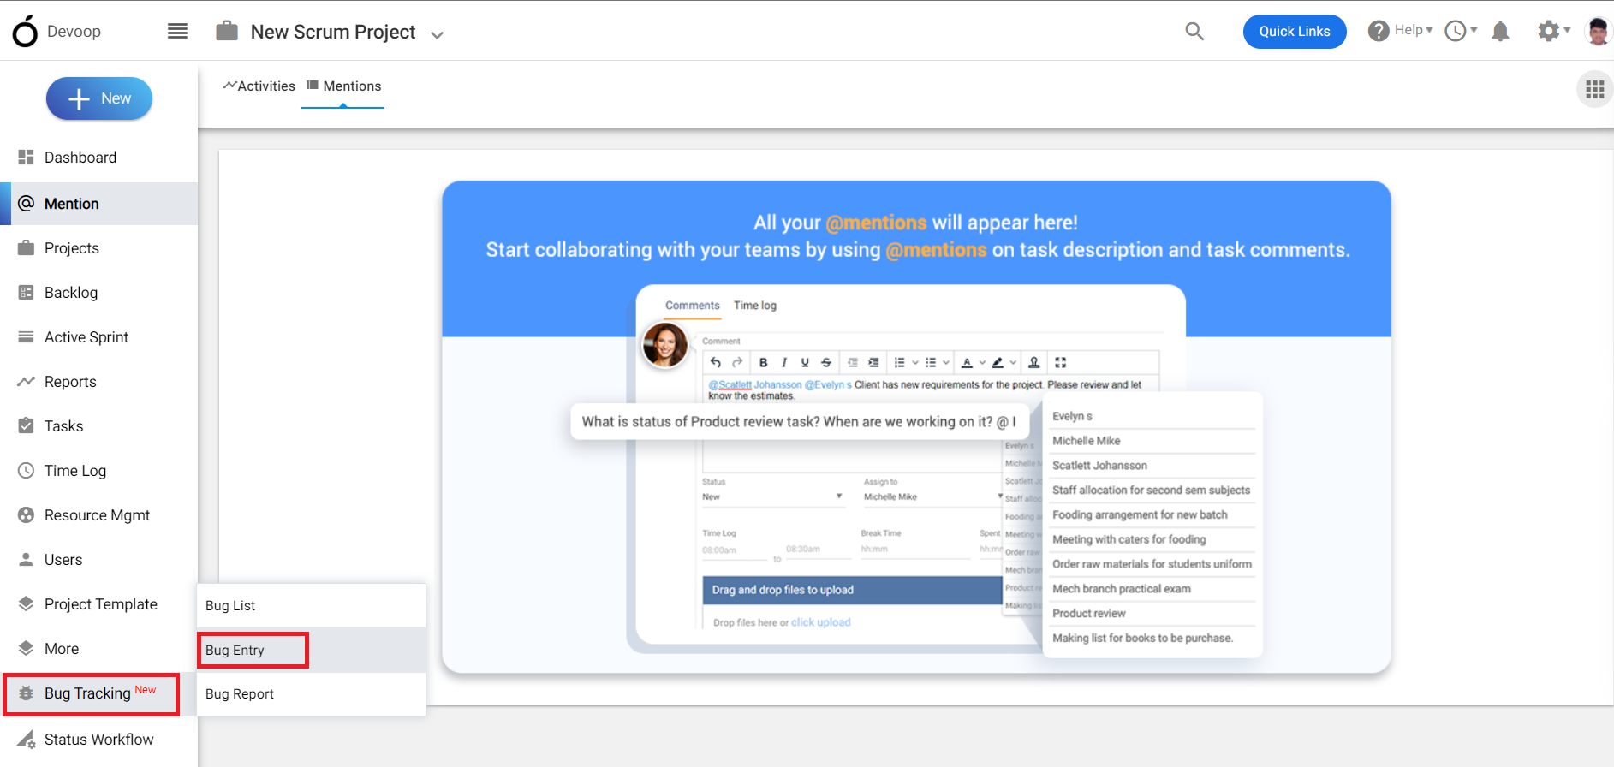Open Resource Mgmt sidebar label
This screenshot has width=1614, height=767.
click(x=97, y=515)
